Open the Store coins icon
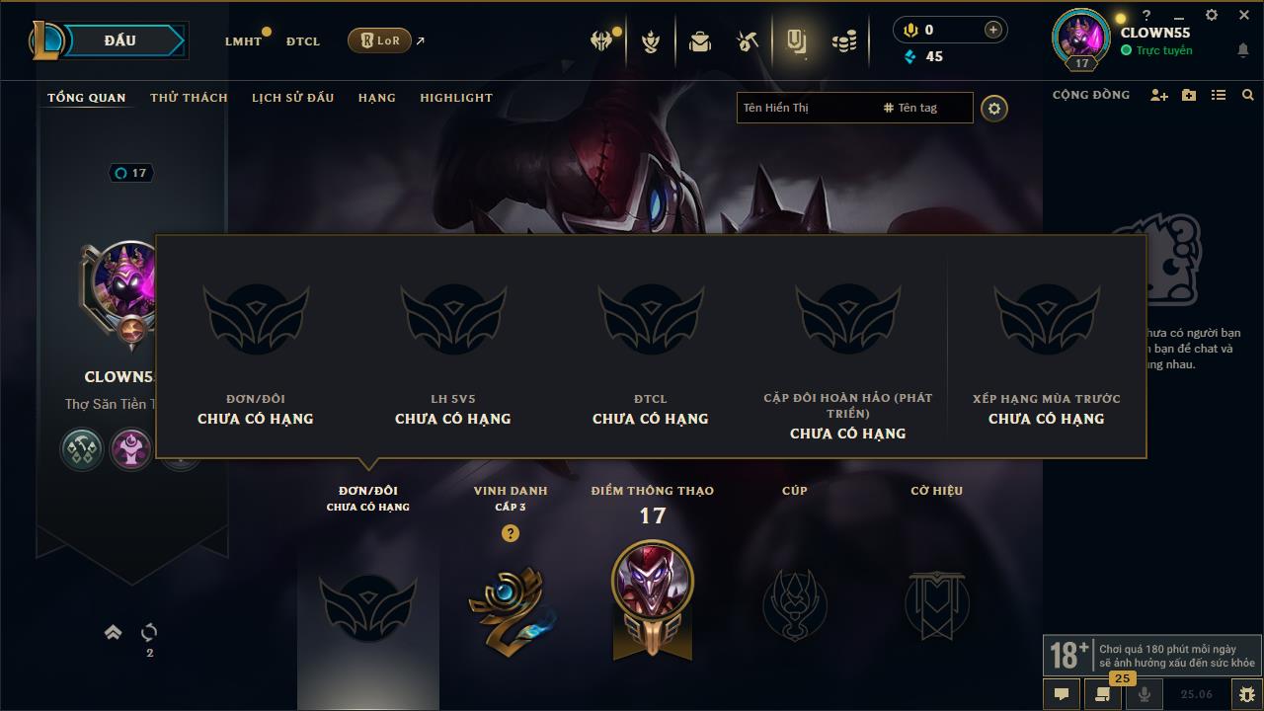 [844, 41]
